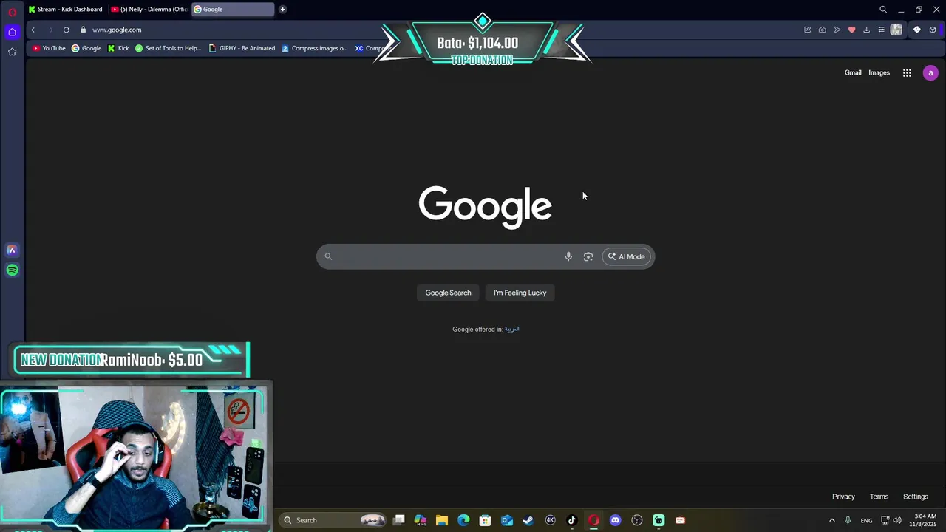Open Gmail link on Google page
The height and width of the screenshot is (532, 946).
point(853,72)
